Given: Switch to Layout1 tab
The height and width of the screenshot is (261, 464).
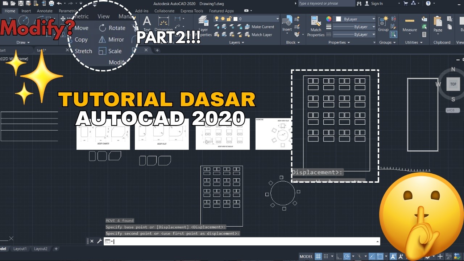Looking at the screenshot, I should [20, 249].
